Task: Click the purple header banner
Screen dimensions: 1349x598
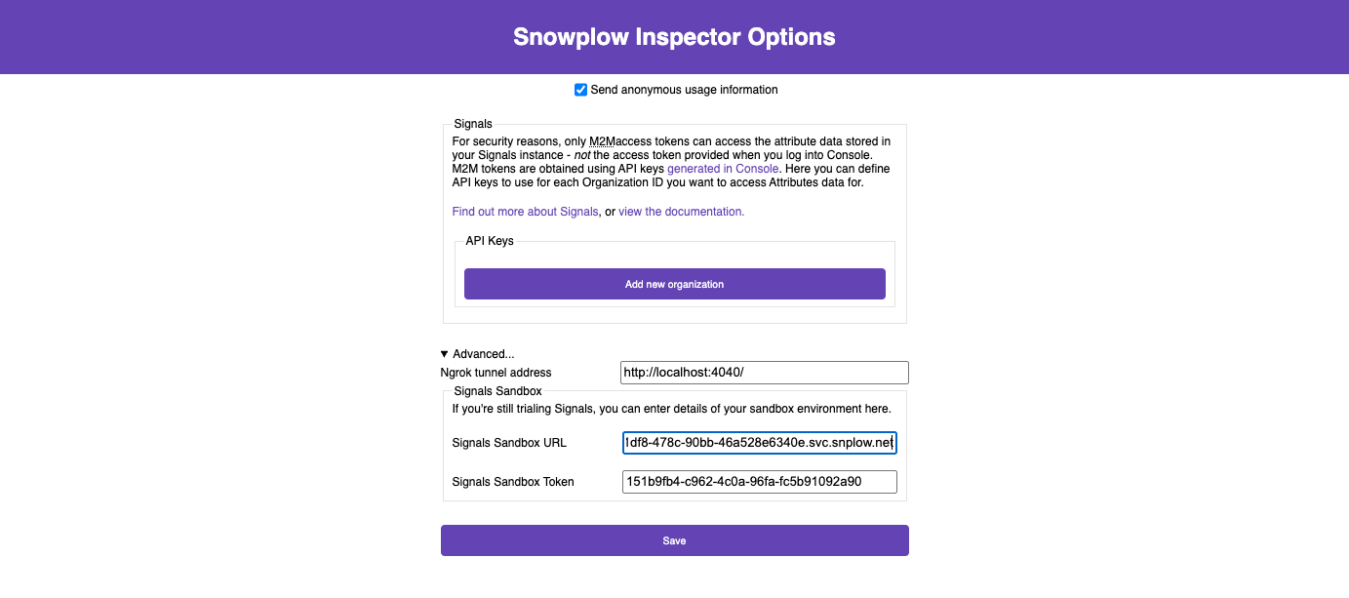Action: click(195, 36)
